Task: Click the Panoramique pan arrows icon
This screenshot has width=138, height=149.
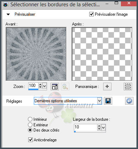Action: pos(107,87)
